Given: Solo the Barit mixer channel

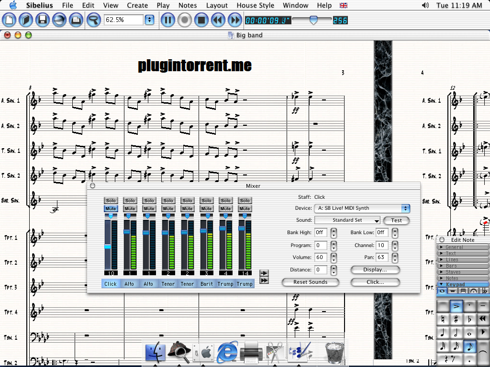Looking at the screenshot, I should (x=206, y=201).
